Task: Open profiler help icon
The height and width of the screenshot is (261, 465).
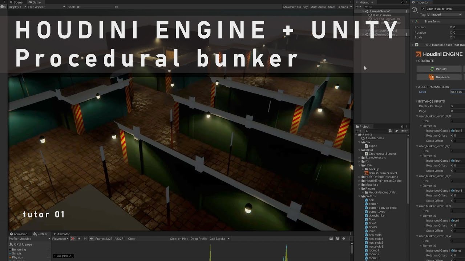Action: click(x=344, y=239)
